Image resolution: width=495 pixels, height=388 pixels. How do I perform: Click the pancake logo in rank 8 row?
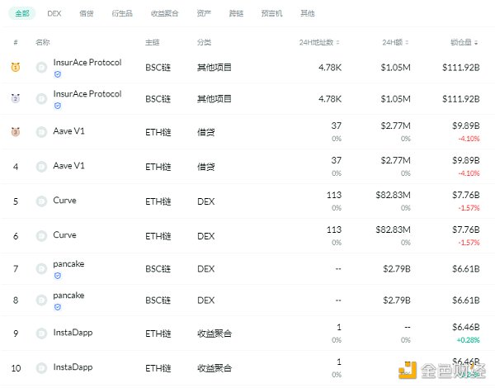[41, 300]
